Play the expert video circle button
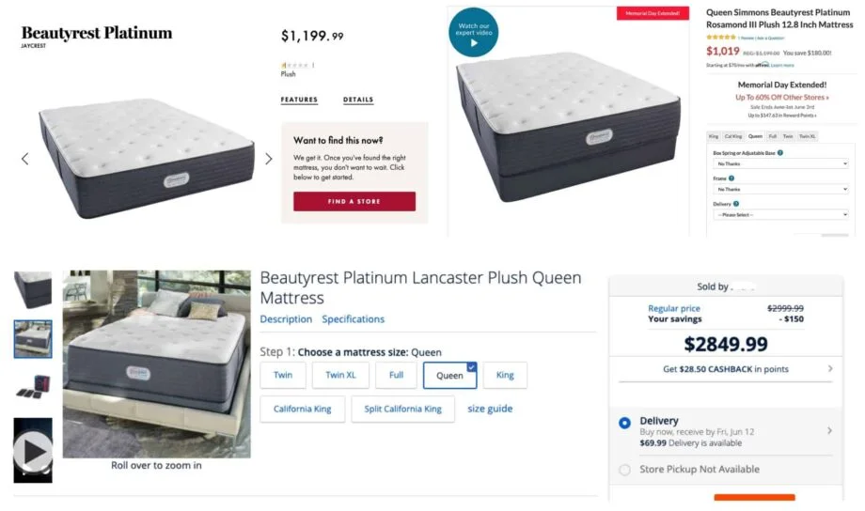 [474, 33]
